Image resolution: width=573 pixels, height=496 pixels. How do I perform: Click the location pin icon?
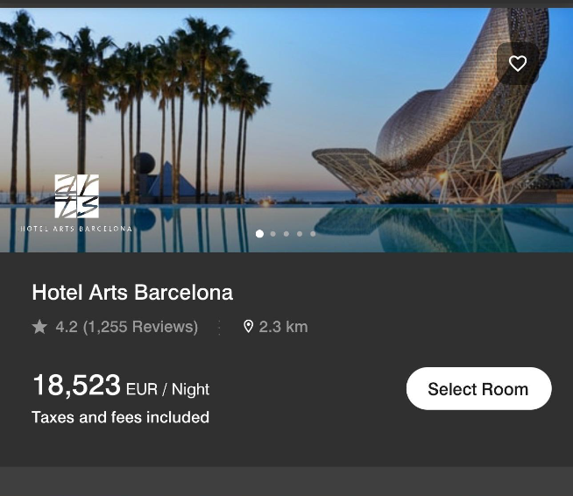tap(248, 327)
